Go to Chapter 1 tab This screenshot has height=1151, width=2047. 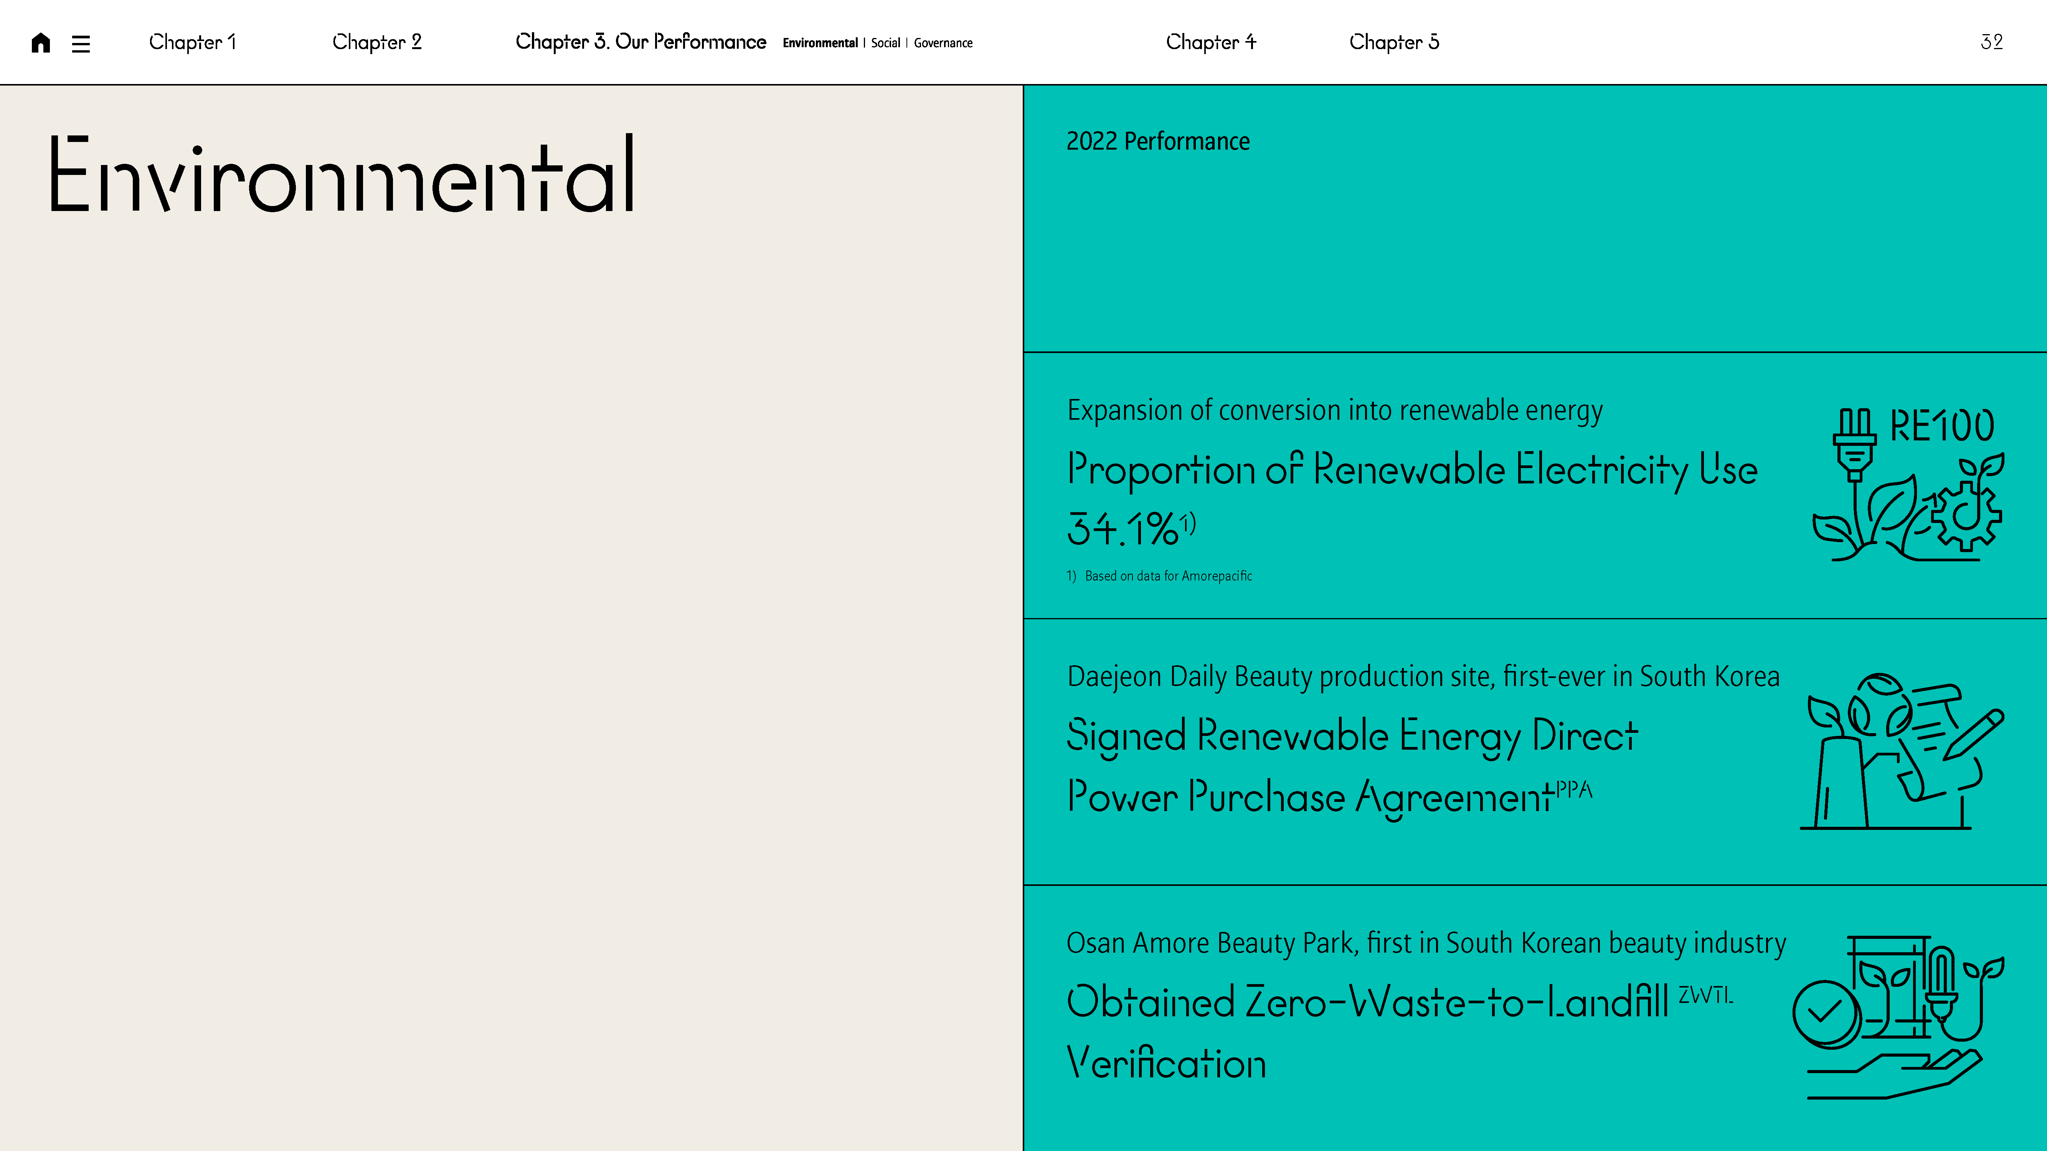[x=192, y=42]
